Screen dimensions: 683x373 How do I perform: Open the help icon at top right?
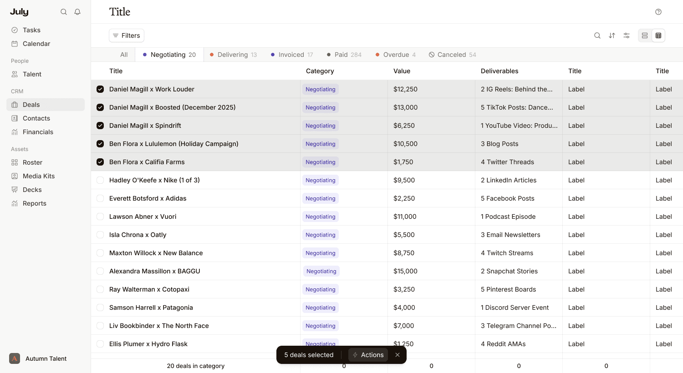coord(658,12)
